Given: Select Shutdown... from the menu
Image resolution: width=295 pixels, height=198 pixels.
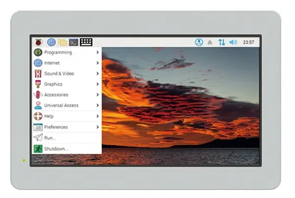Looking at the screenshot, I should click(x=67, y=148).
